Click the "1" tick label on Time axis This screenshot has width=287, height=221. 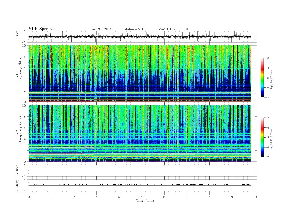[51, 197]
